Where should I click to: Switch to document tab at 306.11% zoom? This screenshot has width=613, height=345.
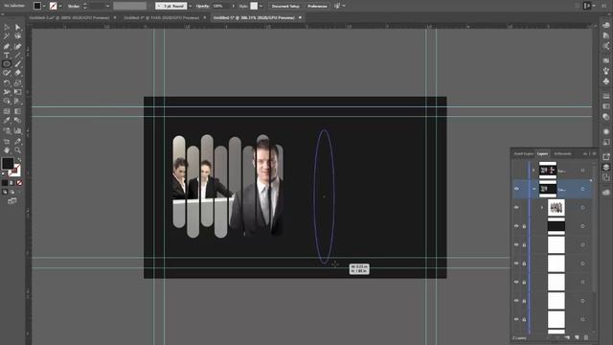[254, 17]
